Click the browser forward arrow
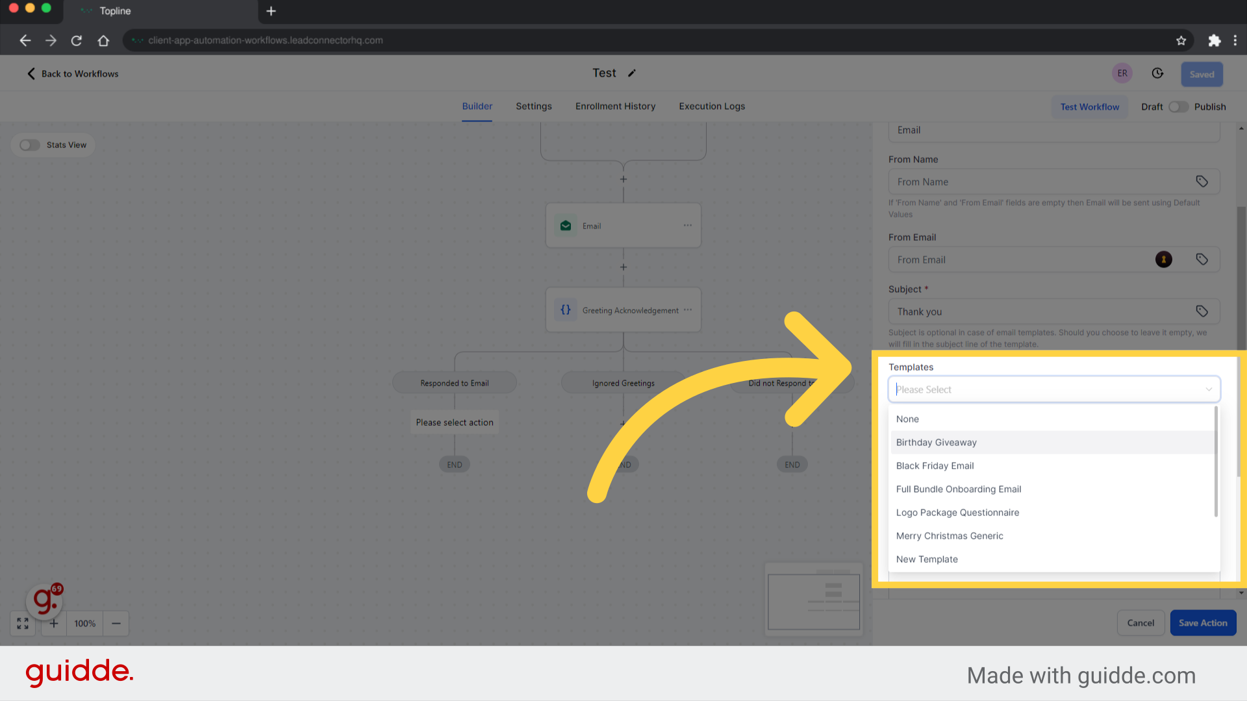Image resolution: width=1247 pixels, height=701 pixels. pyautogui.click(x=51, y=40)
